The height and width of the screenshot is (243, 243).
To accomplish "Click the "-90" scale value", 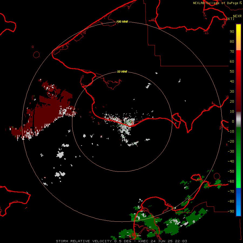I will (x=231, y=211).
